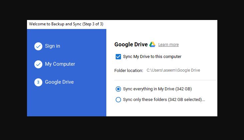The image size is (244, 140).
Task: Click the Sign in step checkmark icon
Action: 38,46
